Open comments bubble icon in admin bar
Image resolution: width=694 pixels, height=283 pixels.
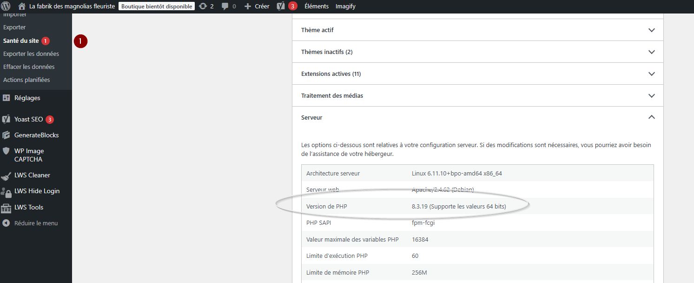[x=225, y=7]
